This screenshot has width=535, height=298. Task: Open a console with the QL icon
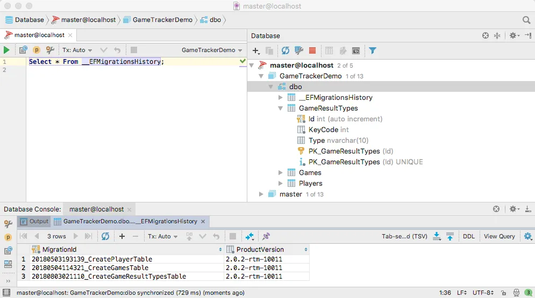click(356, 51)
